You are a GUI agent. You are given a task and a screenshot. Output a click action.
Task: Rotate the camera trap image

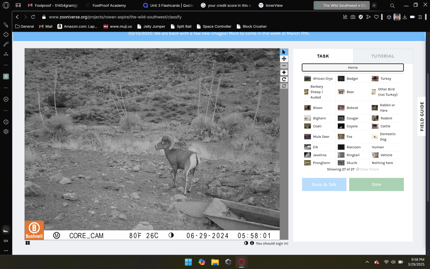[284, 79]
